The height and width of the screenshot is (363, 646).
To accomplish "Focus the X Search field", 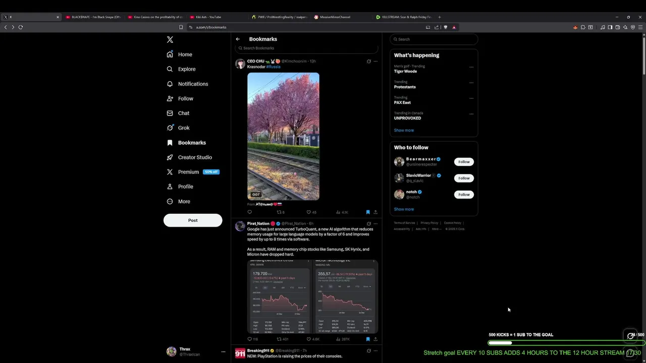I will [x=434, y=39].
